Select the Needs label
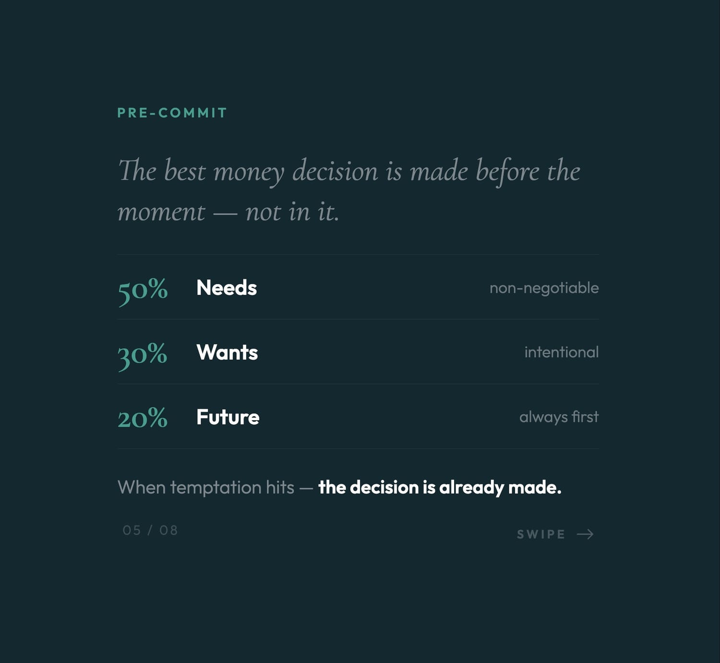The image size is (720, 663). pos(227,288)
